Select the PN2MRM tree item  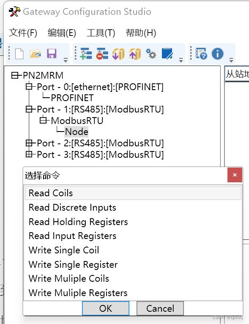[x=43, y=75]
